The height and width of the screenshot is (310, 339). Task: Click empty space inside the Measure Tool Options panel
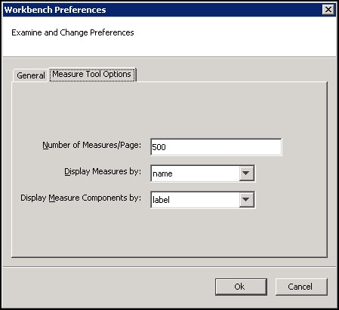pyautogui.click(x=168, y=111)
